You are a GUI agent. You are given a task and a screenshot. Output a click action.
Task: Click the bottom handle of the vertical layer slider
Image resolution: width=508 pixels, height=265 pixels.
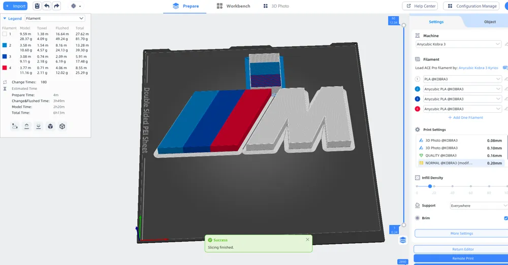point(404,225)
